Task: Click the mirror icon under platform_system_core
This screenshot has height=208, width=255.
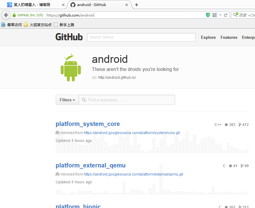Action: coord(57,133)
